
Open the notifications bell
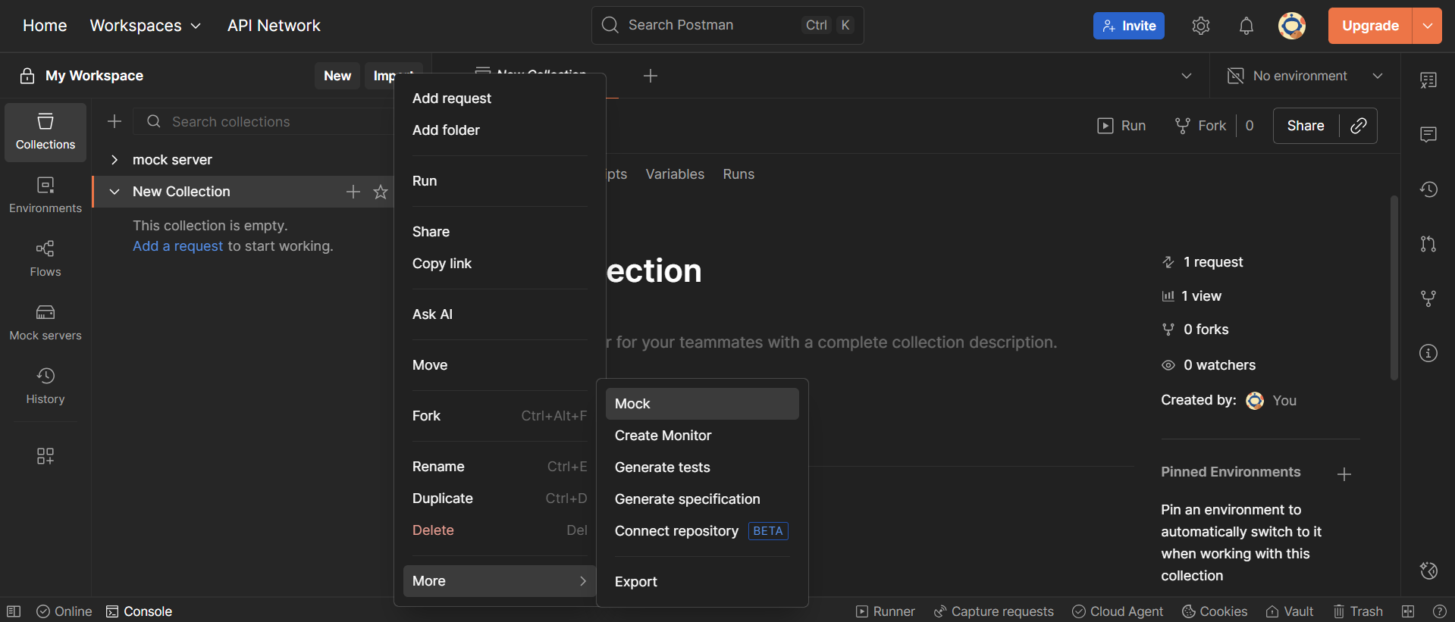coord(1246,26)
